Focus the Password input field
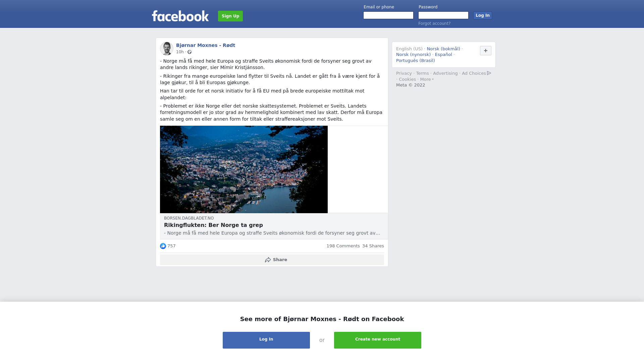Image resolution: width=644 pixels, height=362 pixels. 443,15
